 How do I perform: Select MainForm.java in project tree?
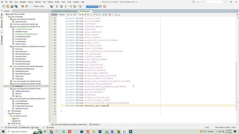click(21, 44)
